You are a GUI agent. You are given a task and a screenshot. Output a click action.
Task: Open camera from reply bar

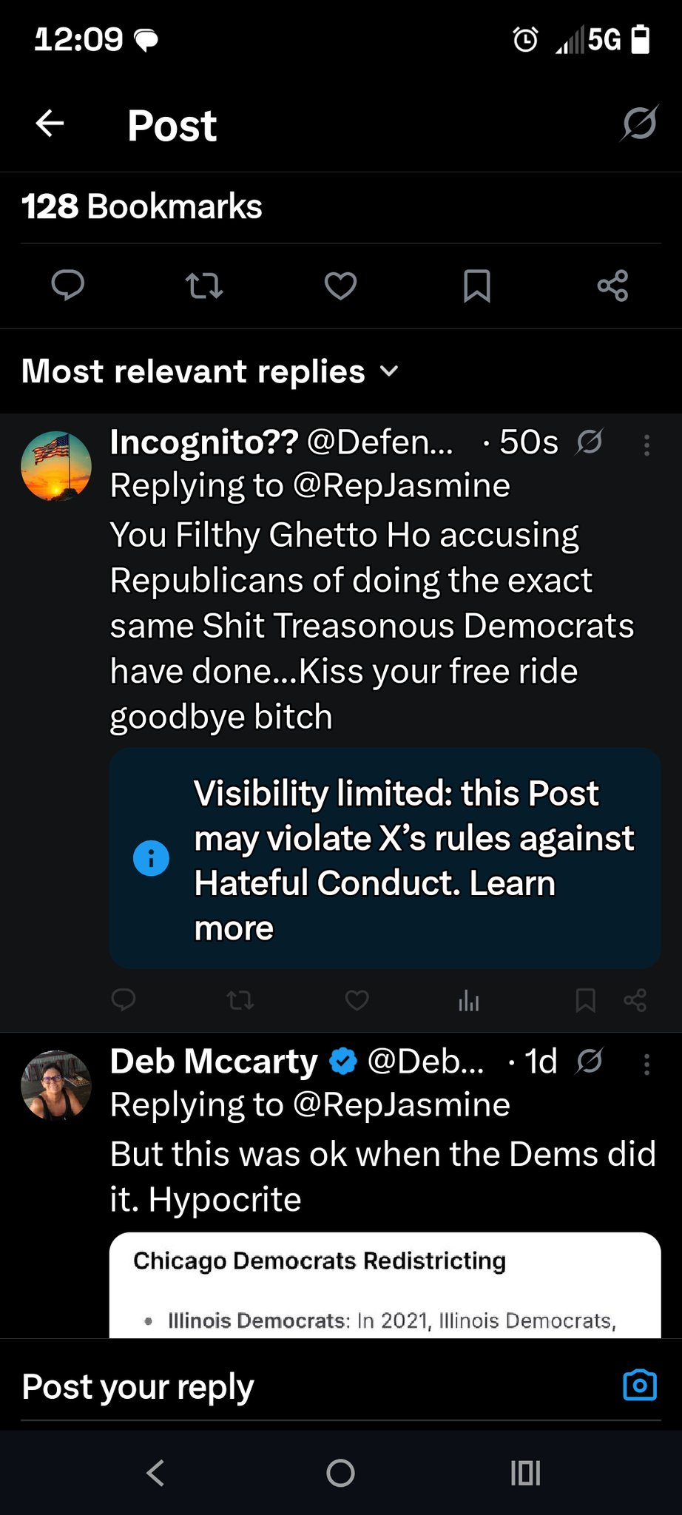click(640, 1385)
